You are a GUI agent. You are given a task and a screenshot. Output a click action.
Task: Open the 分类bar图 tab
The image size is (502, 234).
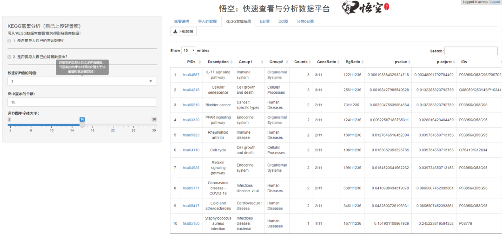305,22
